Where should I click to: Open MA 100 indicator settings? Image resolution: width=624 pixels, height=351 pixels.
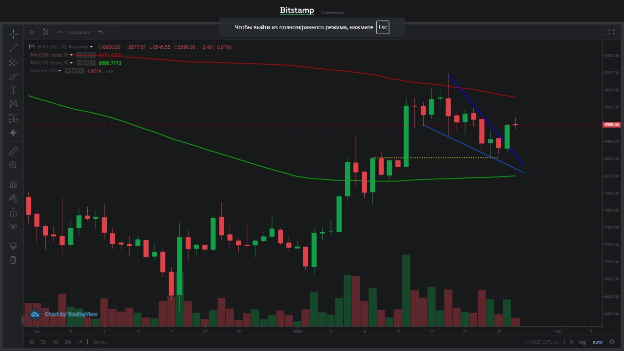[85, 63]
